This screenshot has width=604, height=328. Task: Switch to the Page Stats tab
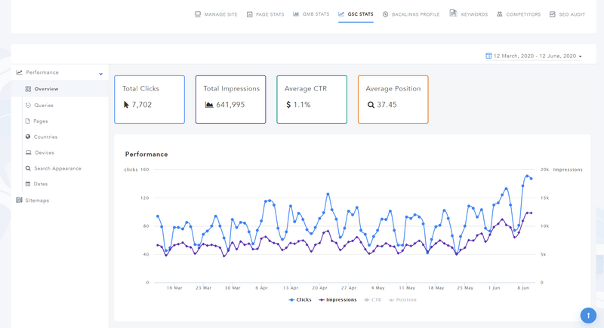coord(266,14)
